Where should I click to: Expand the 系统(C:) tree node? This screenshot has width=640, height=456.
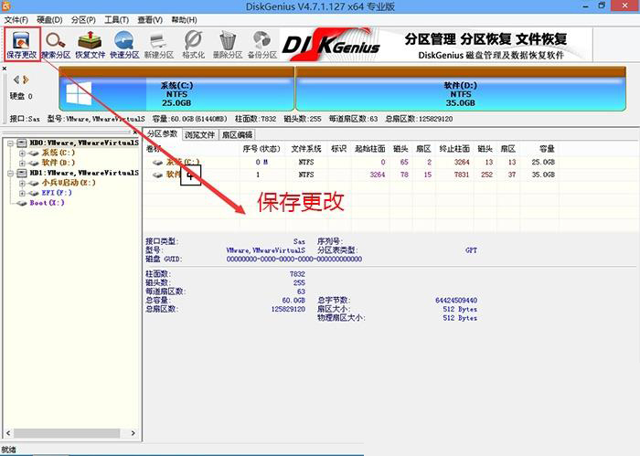tap(21, 153)
